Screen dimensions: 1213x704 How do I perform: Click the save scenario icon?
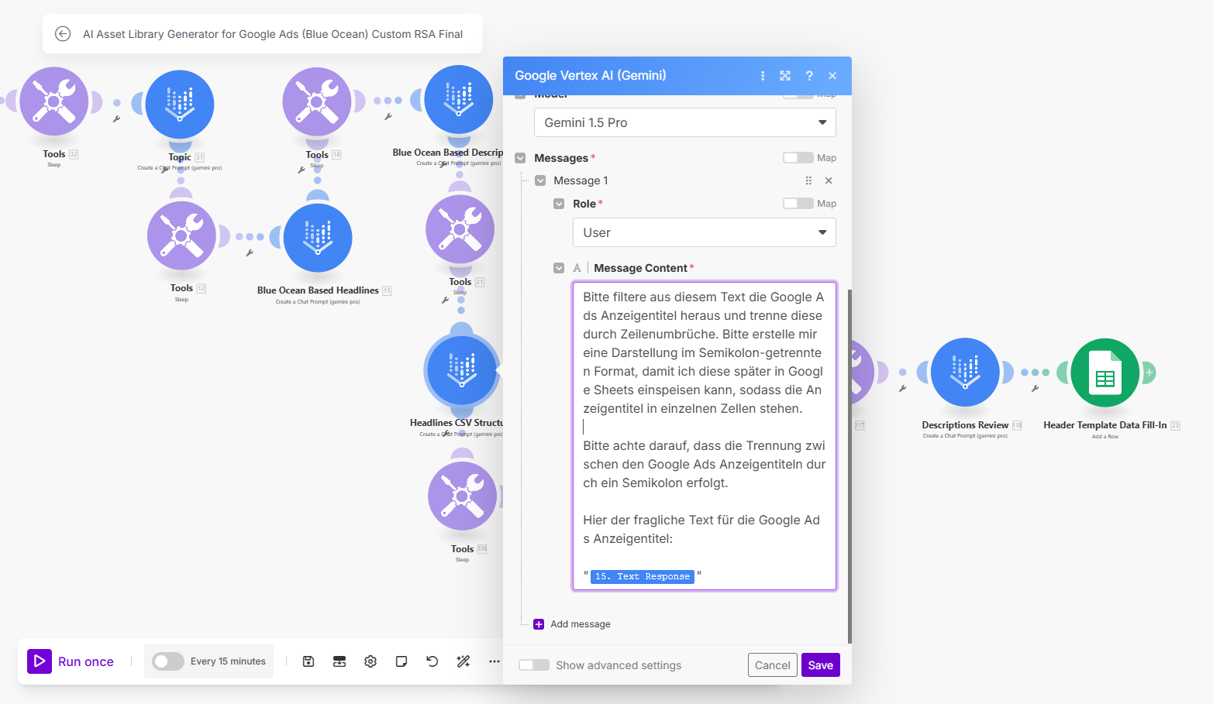tap(308, 661)
